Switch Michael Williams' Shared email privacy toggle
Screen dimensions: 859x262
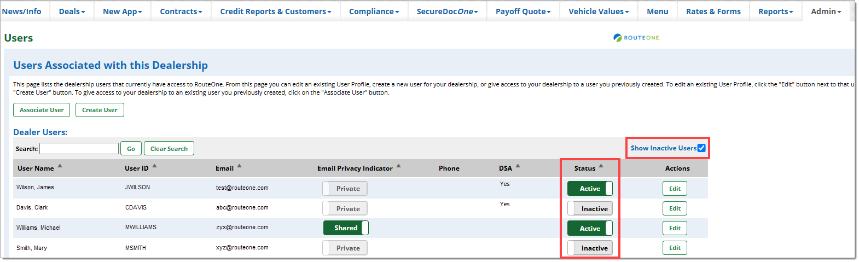[x=346, y=228]
